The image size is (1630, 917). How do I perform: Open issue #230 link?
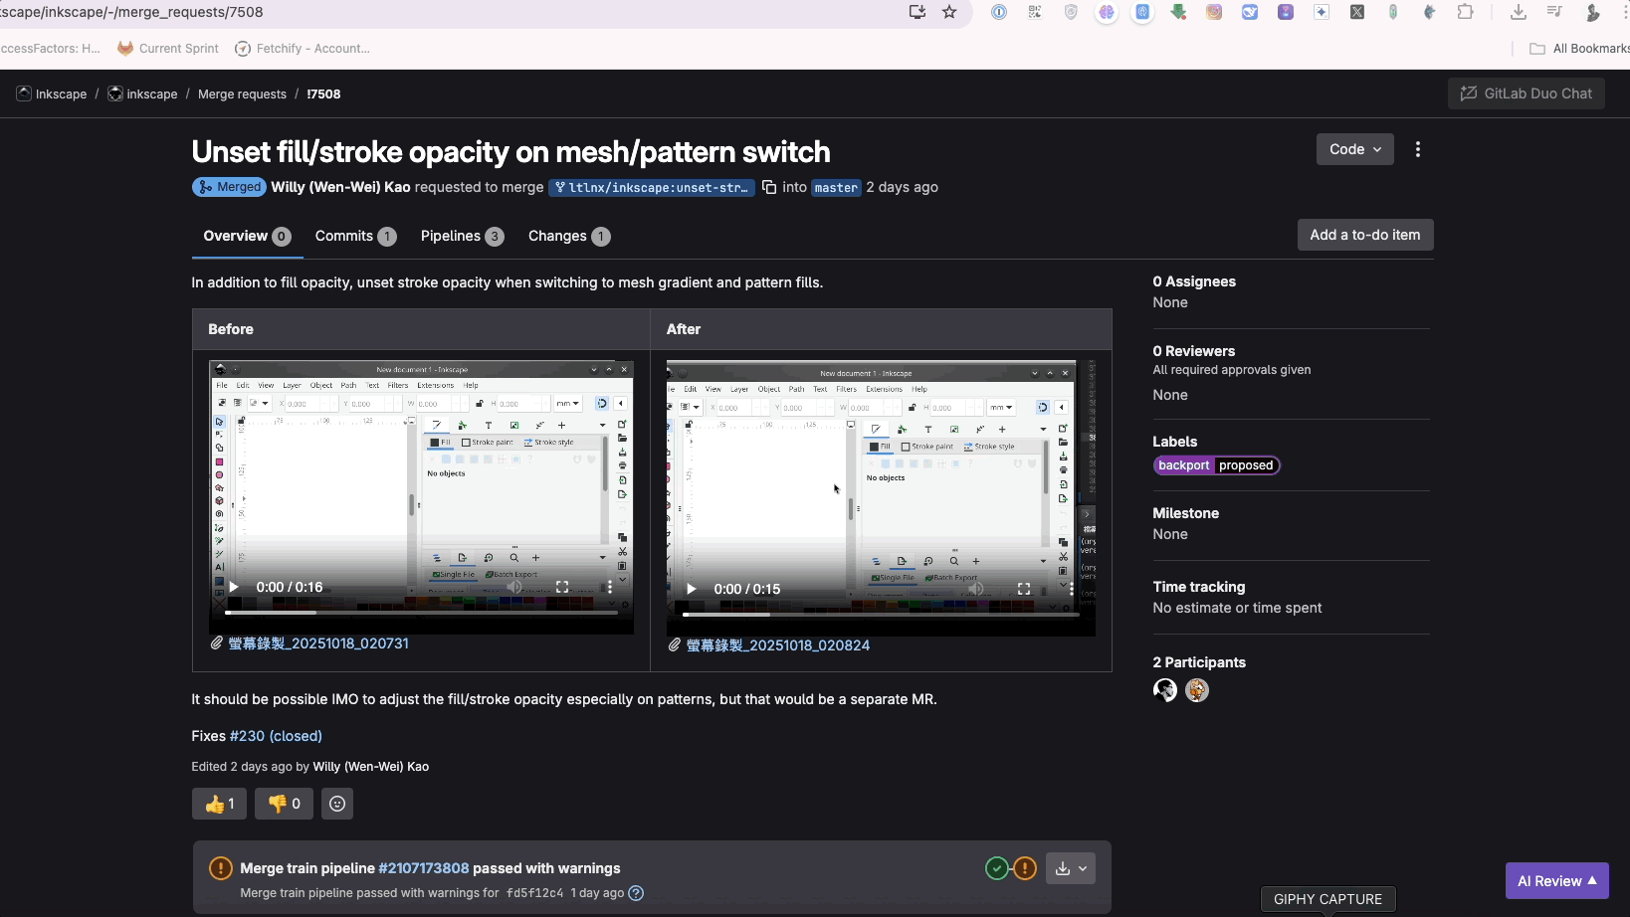(248, 736)
